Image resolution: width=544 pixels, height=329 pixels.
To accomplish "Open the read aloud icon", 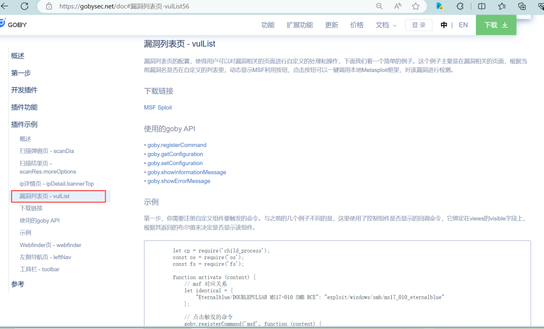I will point(397,6).
